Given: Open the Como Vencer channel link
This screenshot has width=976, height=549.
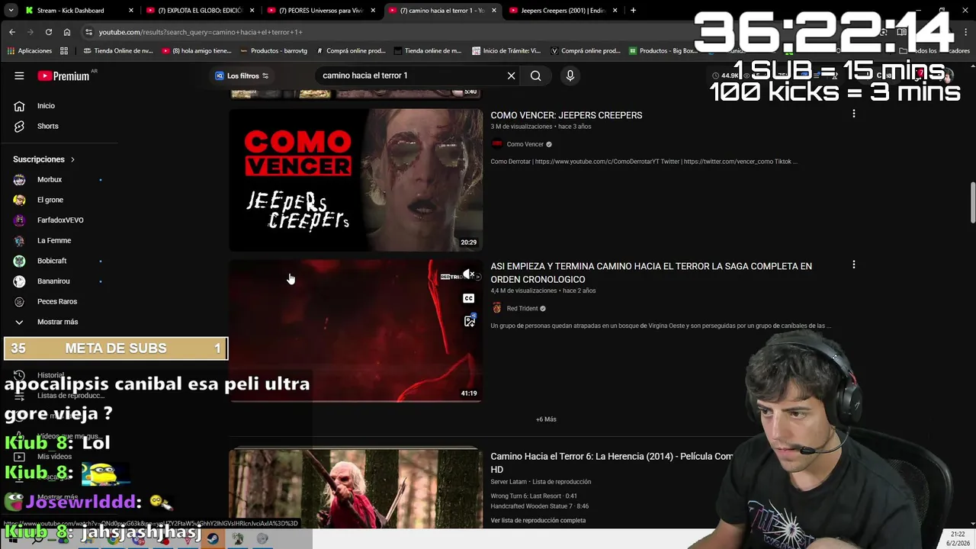Looking at the screenshot, I should click(x=525, y=144).
